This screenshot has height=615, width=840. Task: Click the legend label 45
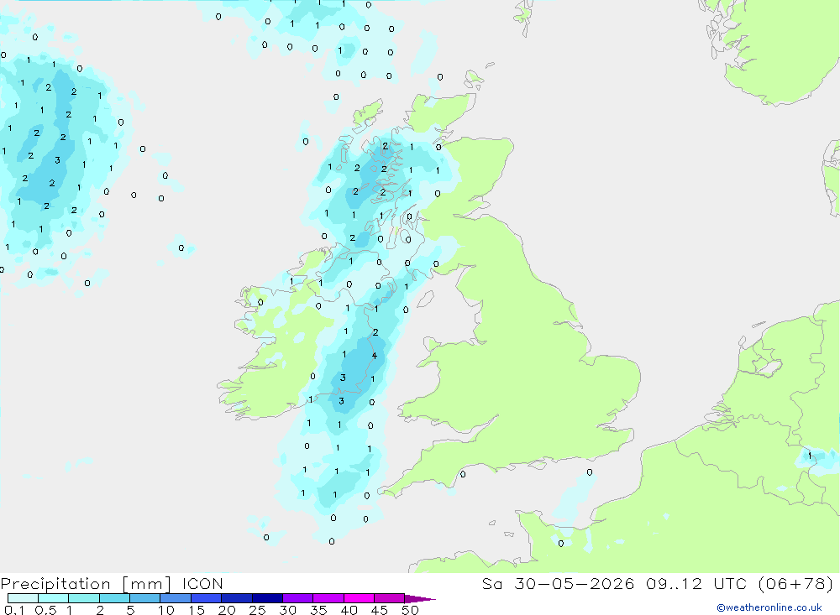(380, 610)
